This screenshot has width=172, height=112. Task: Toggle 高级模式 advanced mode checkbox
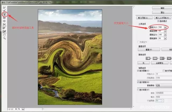click(158, 21)
